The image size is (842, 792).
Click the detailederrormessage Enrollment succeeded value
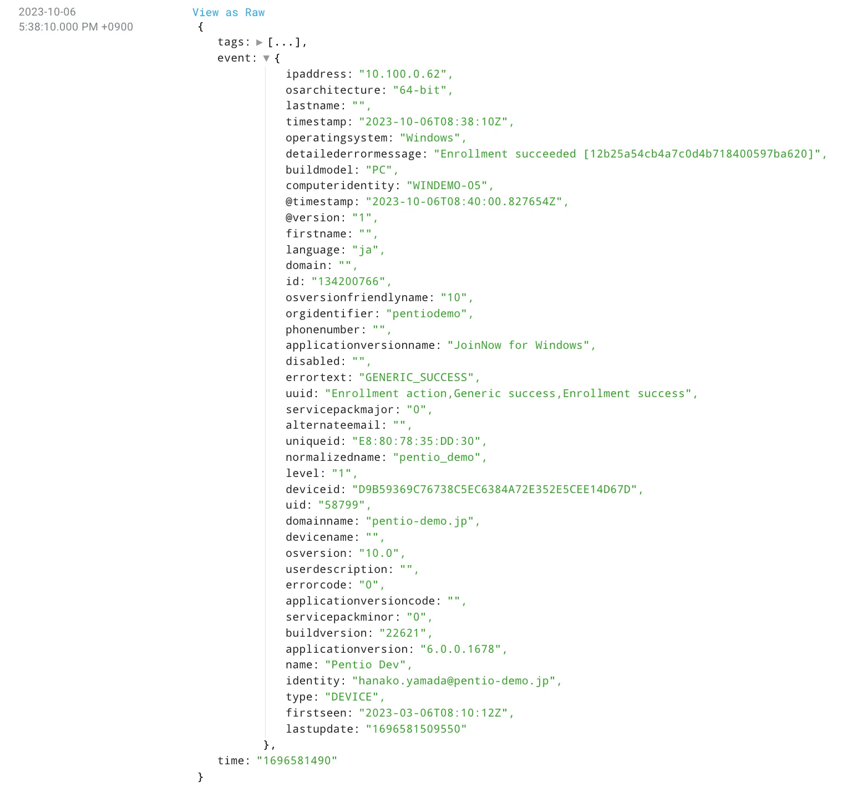tap(630, 154)
